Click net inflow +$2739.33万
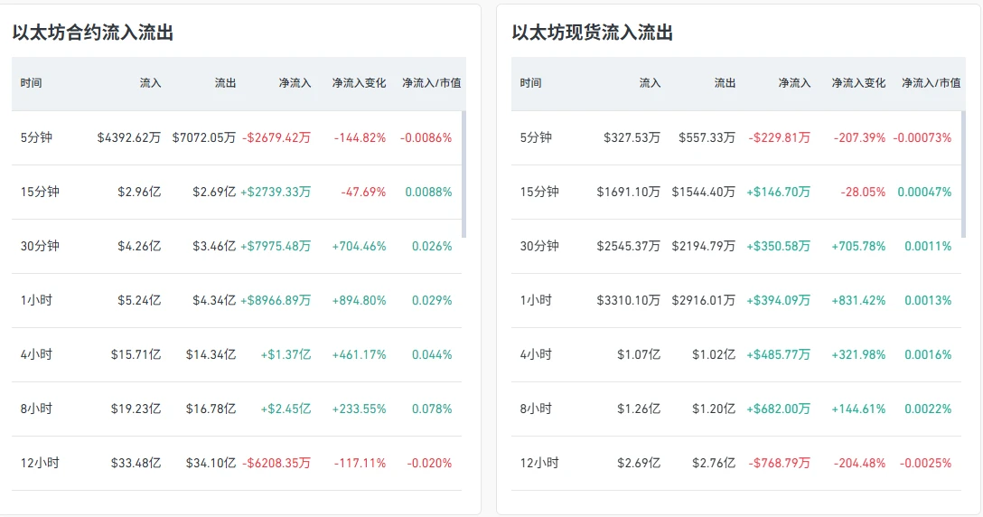 click(276, 192)
